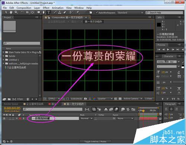Image resolution: width=186 pixels, height=145 pixels.
Task: Play the preview
Action: coord(168,49)
